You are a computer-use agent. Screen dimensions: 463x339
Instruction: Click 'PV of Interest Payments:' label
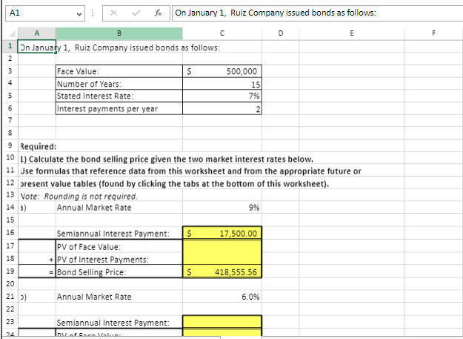pyautogui.click(x=103, y=260)
